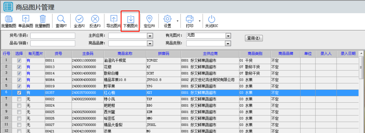Click the 导出图片 export icon
This screenshot has width=365, height=133.
click(x=114, y=19)
